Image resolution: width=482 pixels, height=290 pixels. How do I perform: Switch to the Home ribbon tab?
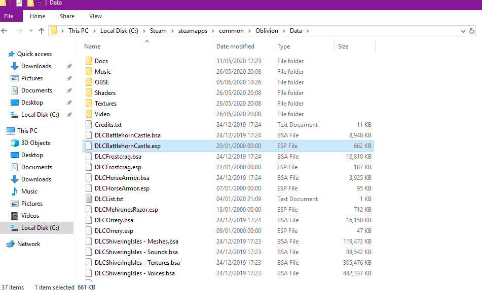point(38,16)
